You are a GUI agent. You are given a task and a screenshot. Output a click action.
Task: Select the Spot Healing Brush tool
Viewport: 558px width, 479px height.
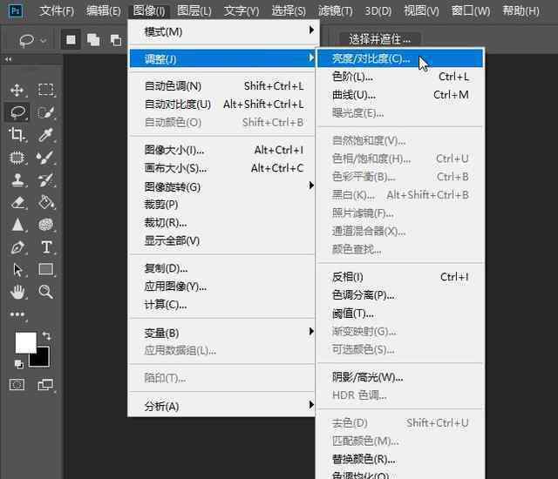pos(17,157)
